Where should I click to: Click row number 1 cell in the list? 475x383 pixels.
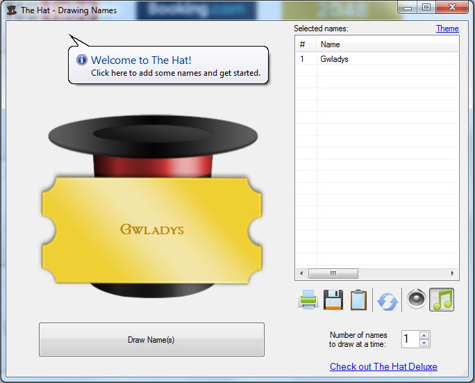tap(306, 59)
